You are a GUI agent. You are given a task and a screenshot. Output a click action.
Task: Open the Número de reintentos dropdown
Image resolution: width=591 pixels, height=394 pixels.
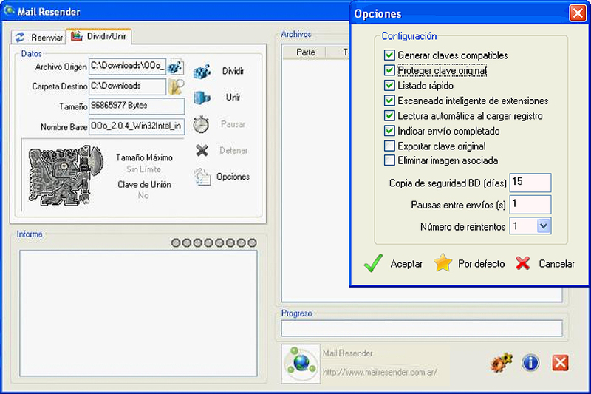coord(543,226)
